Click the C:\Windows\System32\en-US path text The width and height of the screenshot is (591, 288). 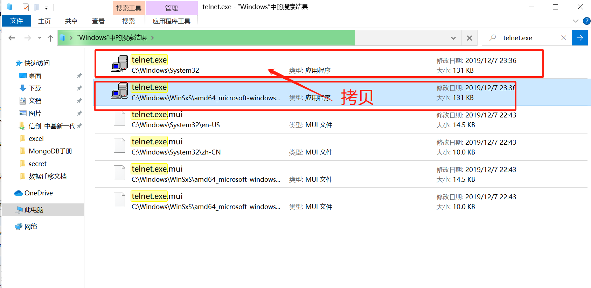pos(176,125)
